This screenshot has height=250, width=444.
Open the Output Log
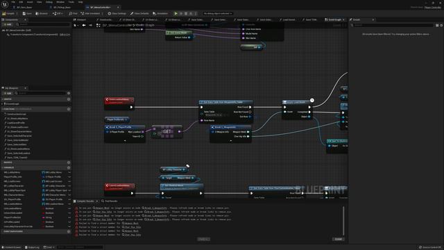tap(32, 247)
